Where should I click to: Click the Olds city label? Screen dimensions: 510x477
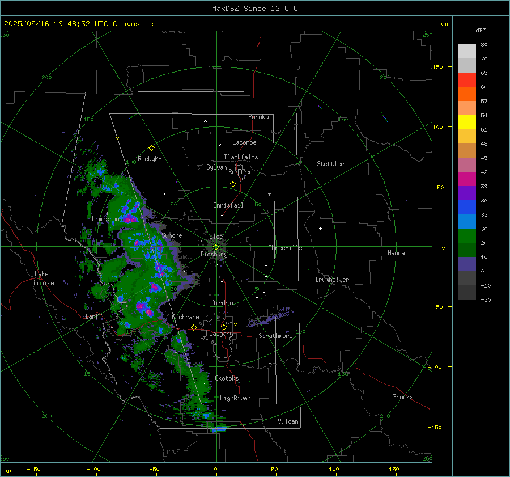click(x=216, y=237)
